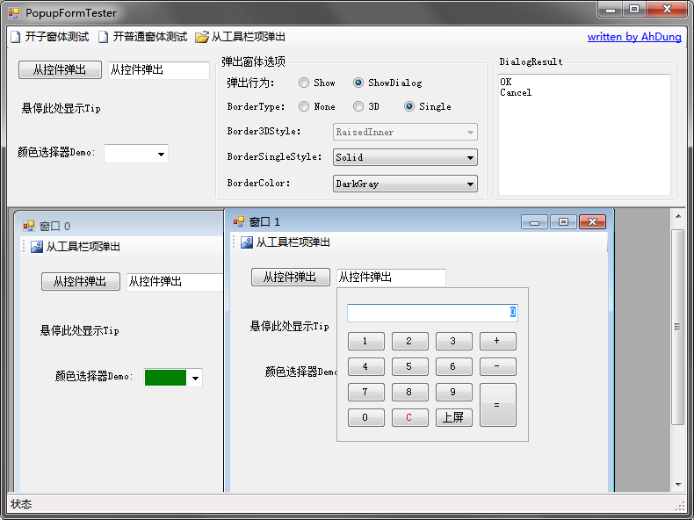The height and width of the screenshot is (520, 694).
Task: Click the 从控件弹出 text field in 窗口 1
Action: (x=391, y=278)
